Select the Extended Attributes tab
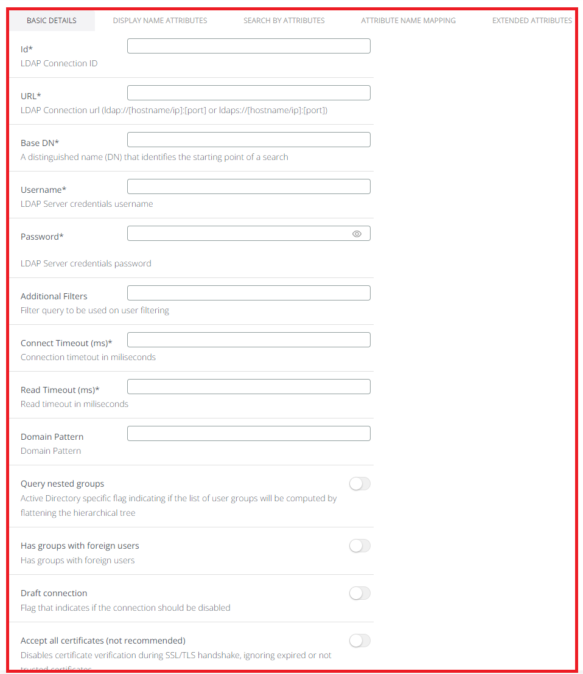 click(532, 21)
